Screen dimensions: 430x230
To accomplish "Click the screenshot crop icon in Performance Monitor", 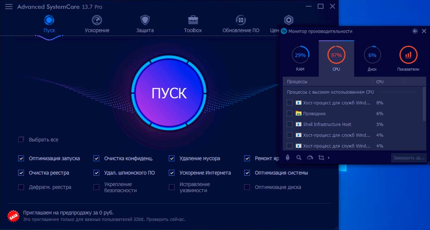I will 321,158.
